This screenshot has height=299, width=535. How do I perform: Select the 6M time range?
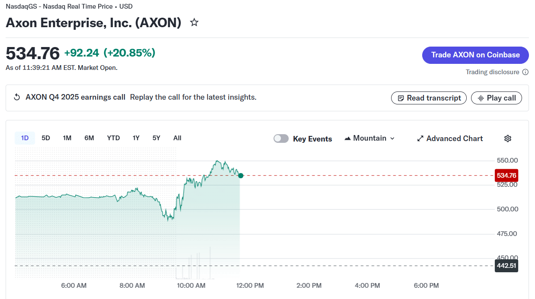[89, 138]
